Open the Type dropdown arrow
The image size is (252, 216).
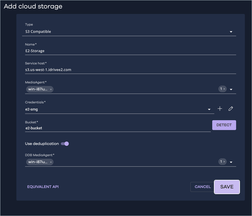tap(231, 32)
